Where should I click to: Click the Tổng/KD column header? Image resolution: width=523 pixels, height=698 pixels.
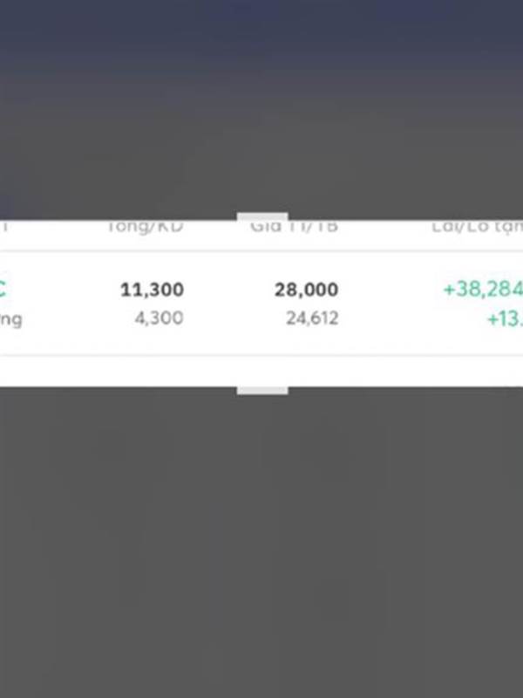point(146,227)
